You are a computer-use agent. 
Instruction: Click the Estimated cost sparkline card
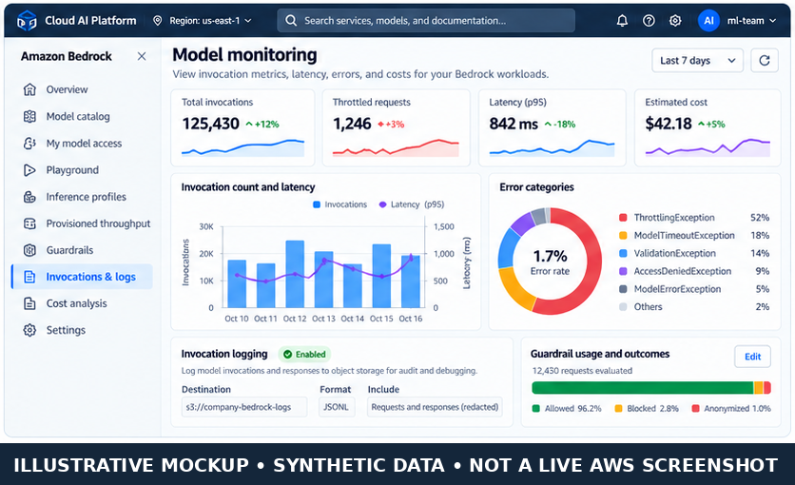click(708, 127)
